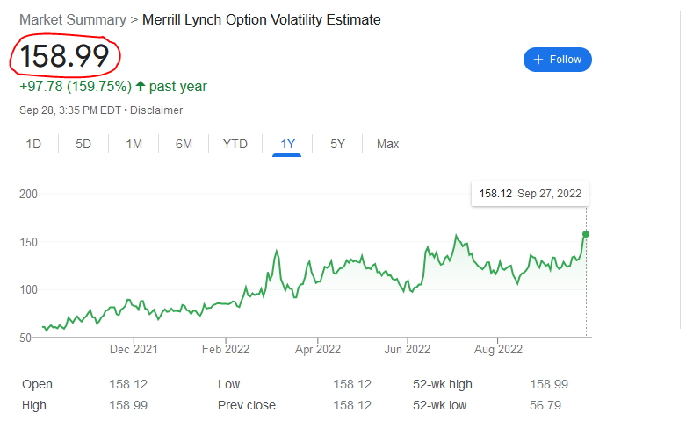Click the Merrill Lynch Option Volatility Estimate title

tap(261, 19)
